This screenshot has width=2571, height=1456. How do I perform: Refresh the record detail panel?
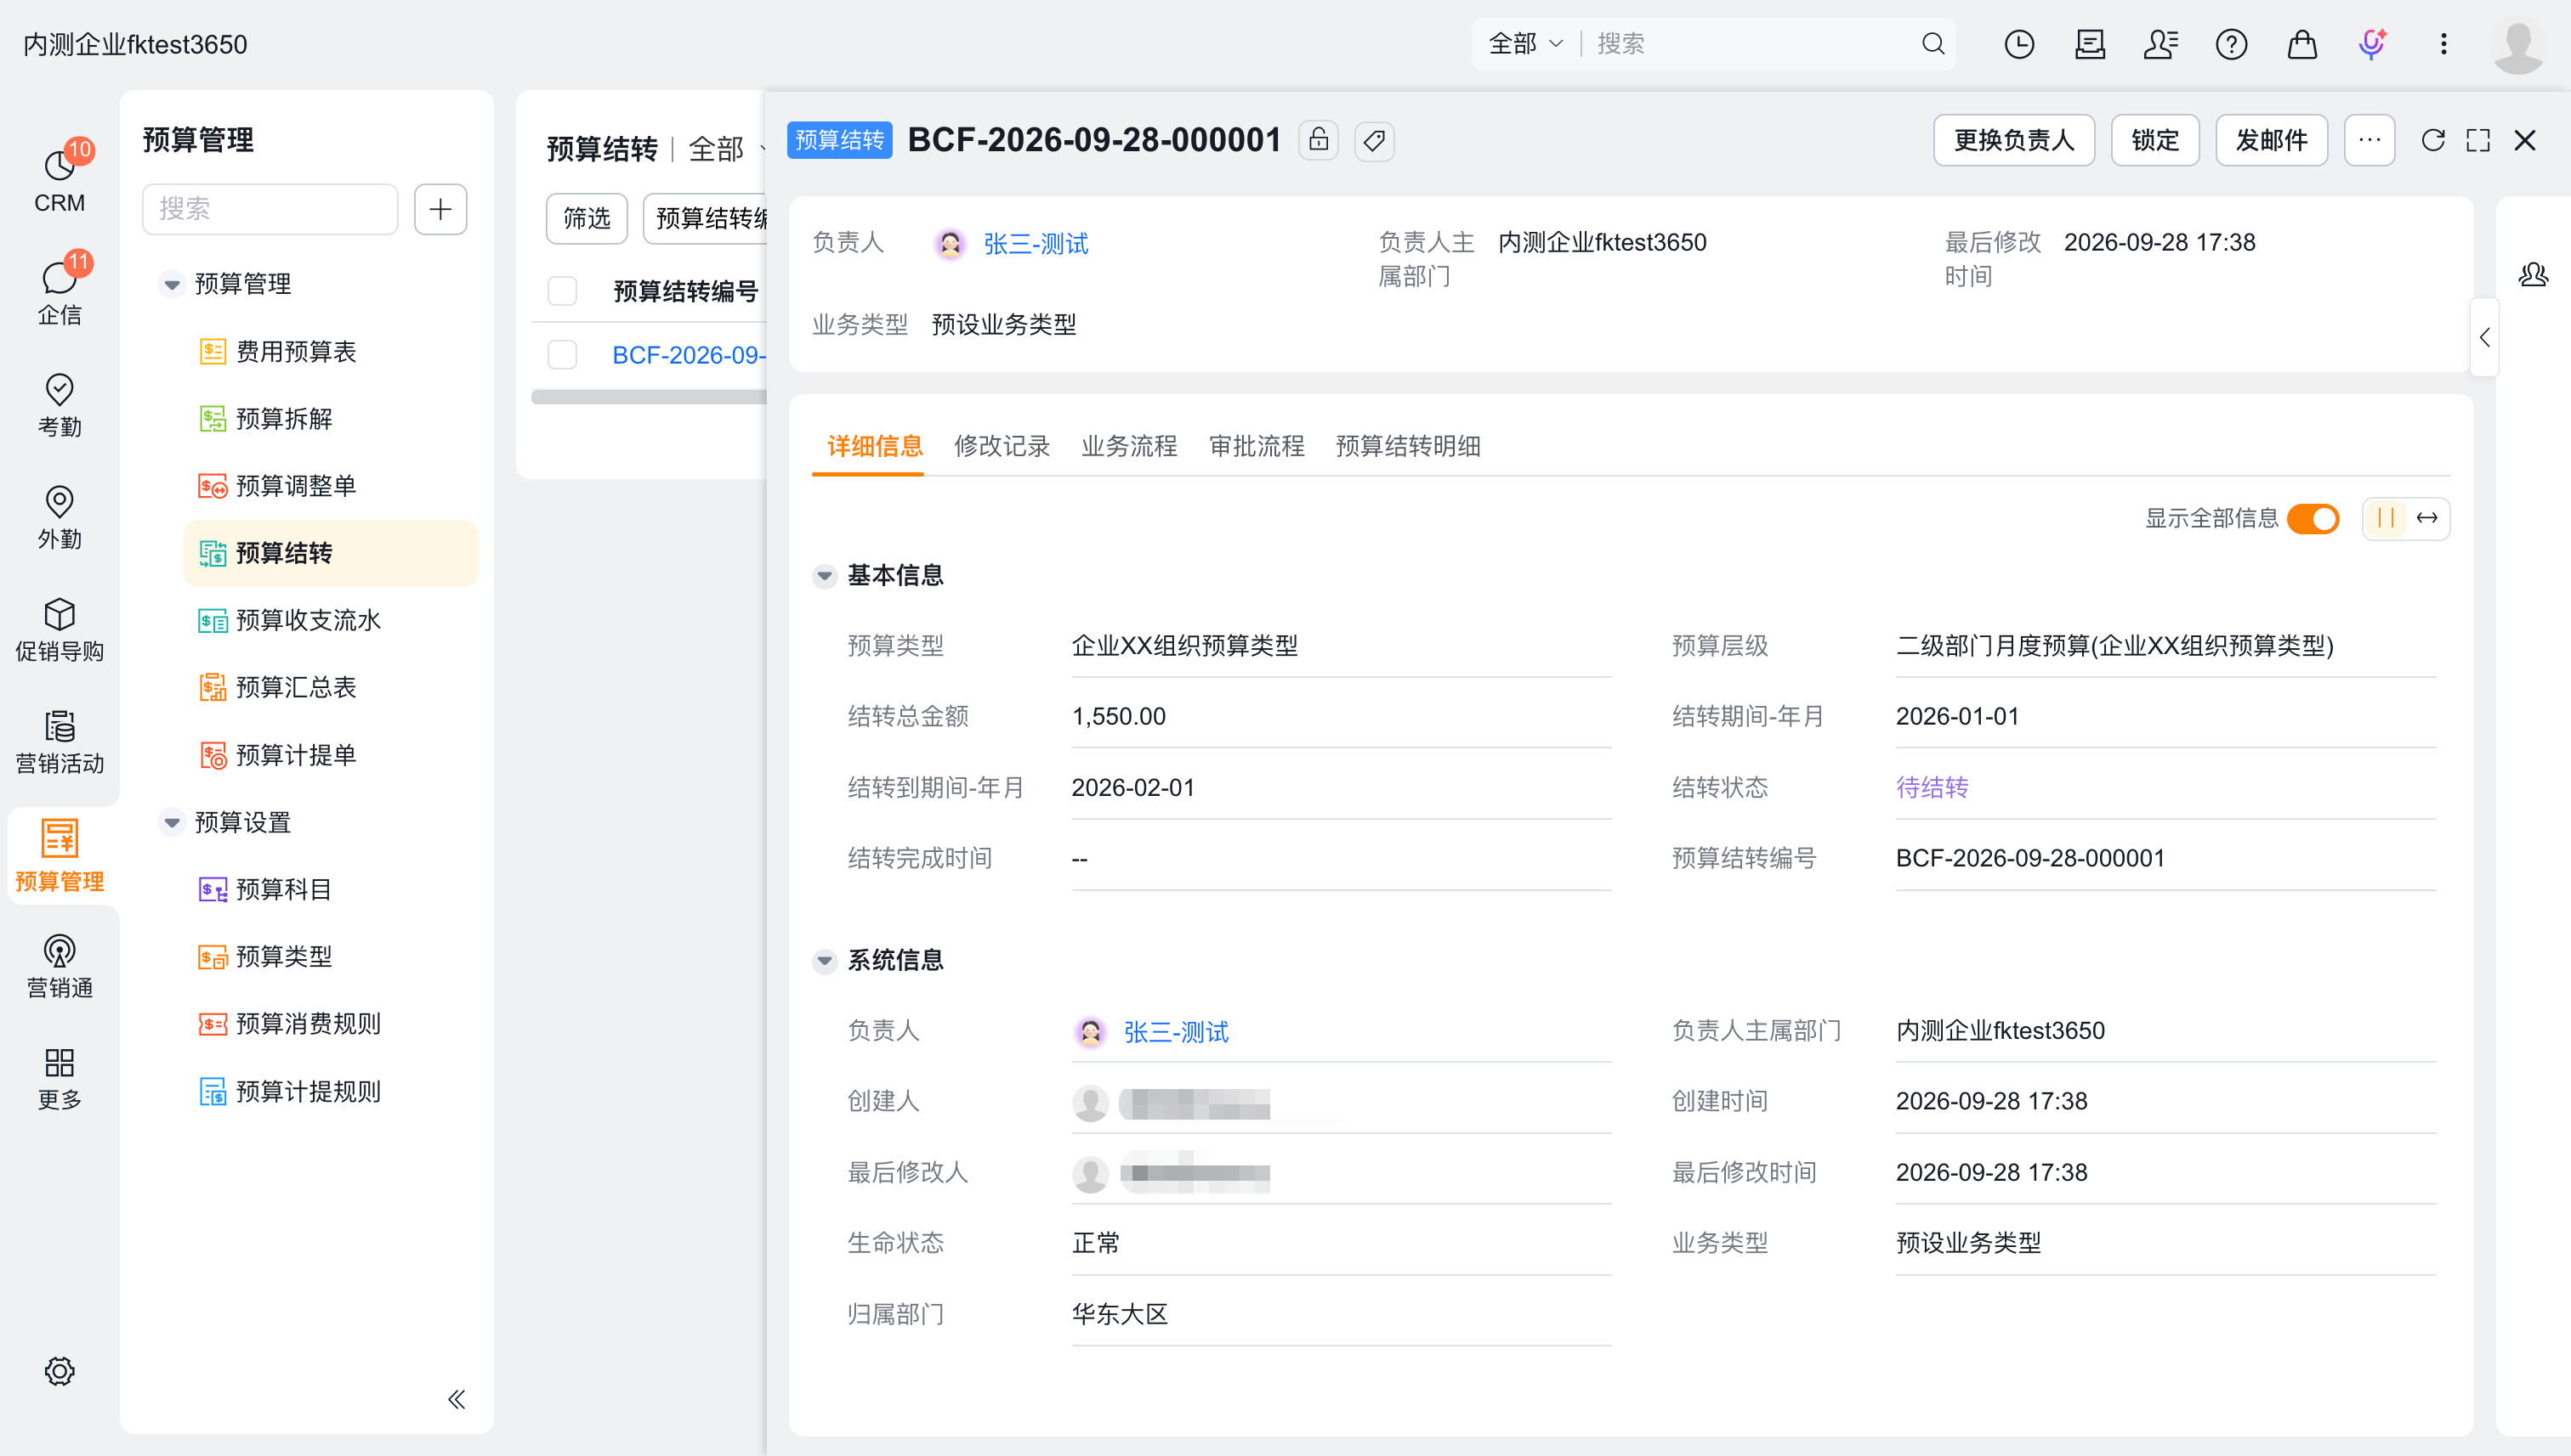2433,140
